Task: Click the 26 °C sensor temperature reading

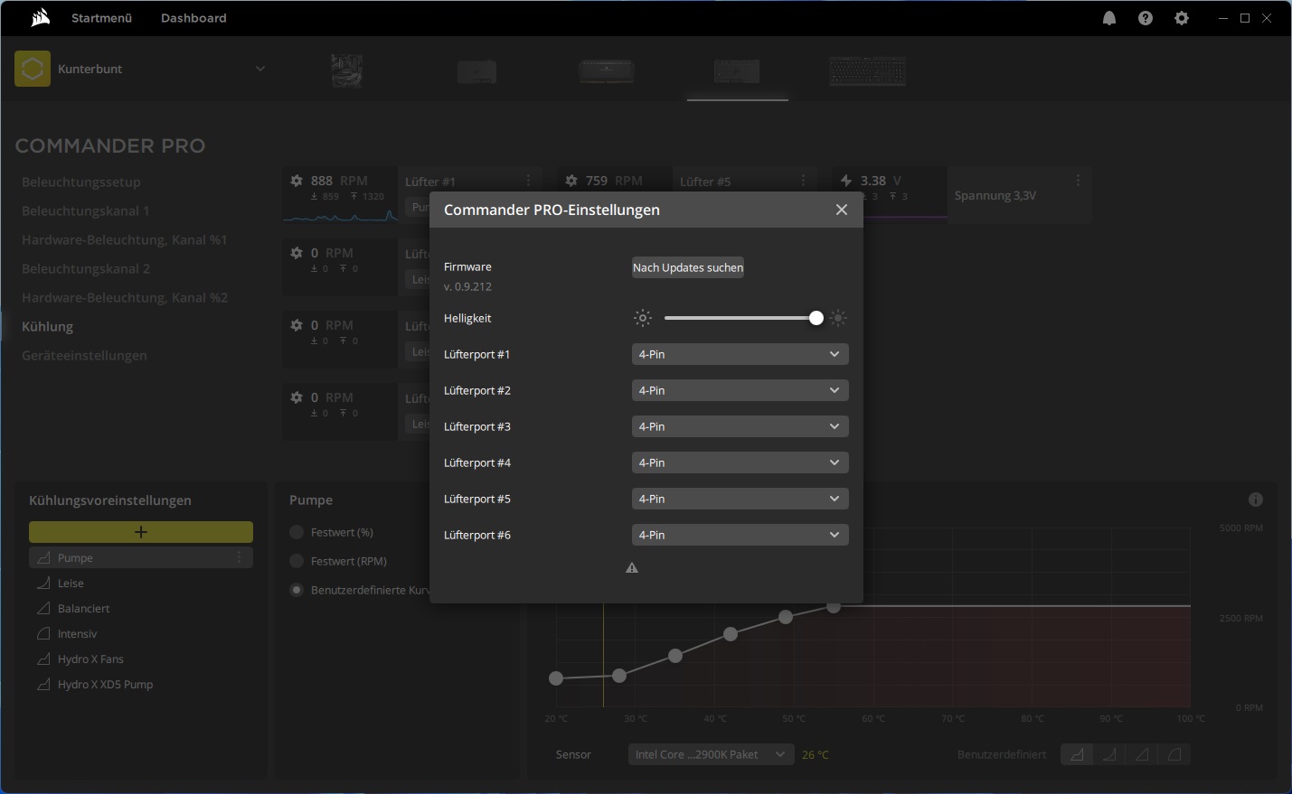Action: click(816, 754)
